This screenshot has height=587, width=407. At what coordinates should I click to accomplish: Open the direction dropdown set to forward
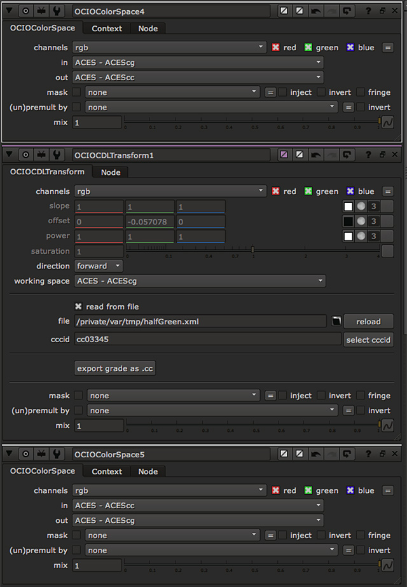coord(99,266)
